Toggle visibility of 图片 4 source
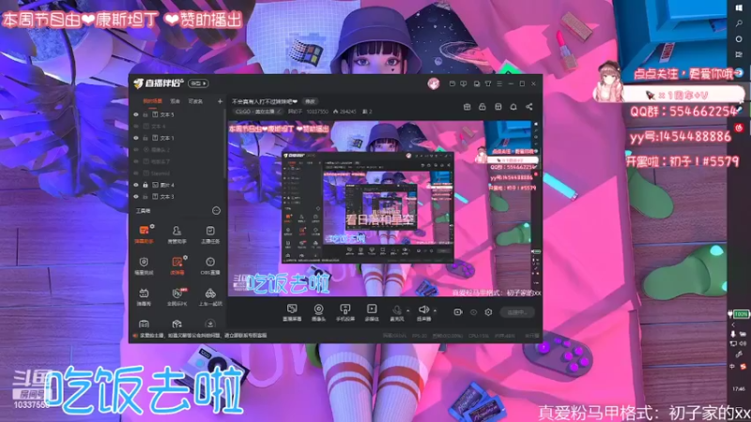The image size is (751, 422). [x=136, y=185]
